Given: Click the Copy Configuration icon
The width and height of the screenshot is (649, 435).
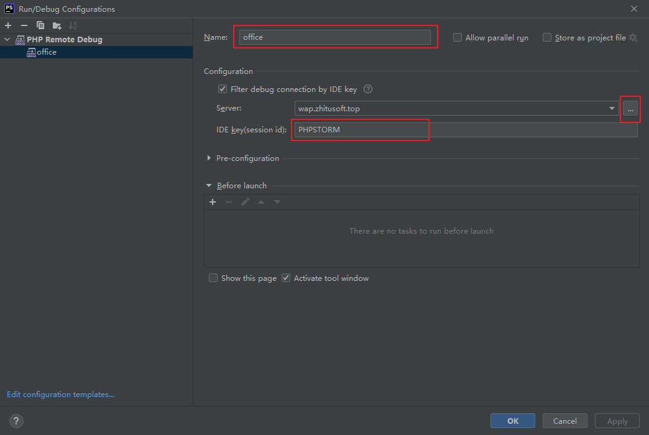Looking at the screenshot, I should [40, 25].
